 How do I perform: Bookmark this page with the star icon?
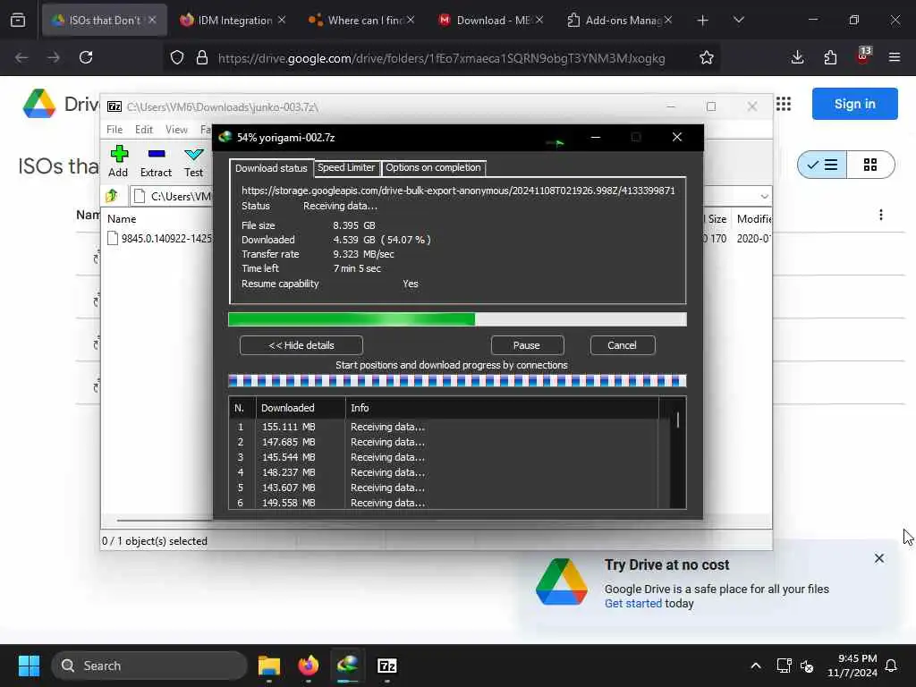point(707,57)
